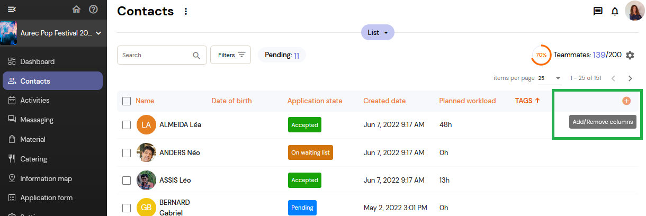Click the GB avatar of BERNARD Gabriel

(x=146, y=208)
